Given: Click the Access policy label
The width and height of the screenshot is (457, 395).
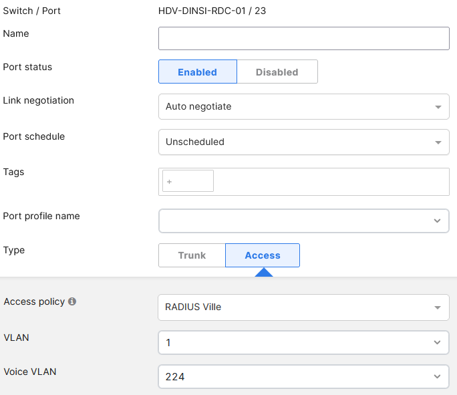Looking at the screenshot, I should point(34,301).
